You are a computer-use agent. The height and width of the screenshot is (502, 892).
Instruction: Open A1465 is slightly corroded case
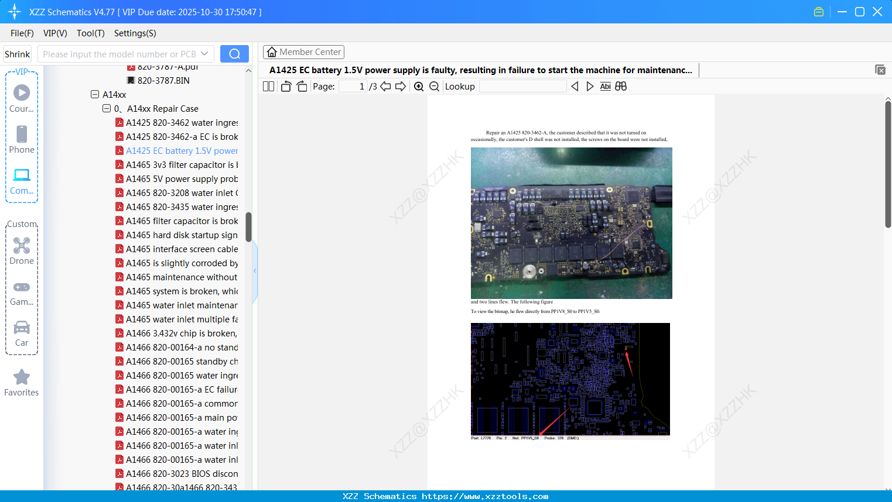[x=182, y=263]
